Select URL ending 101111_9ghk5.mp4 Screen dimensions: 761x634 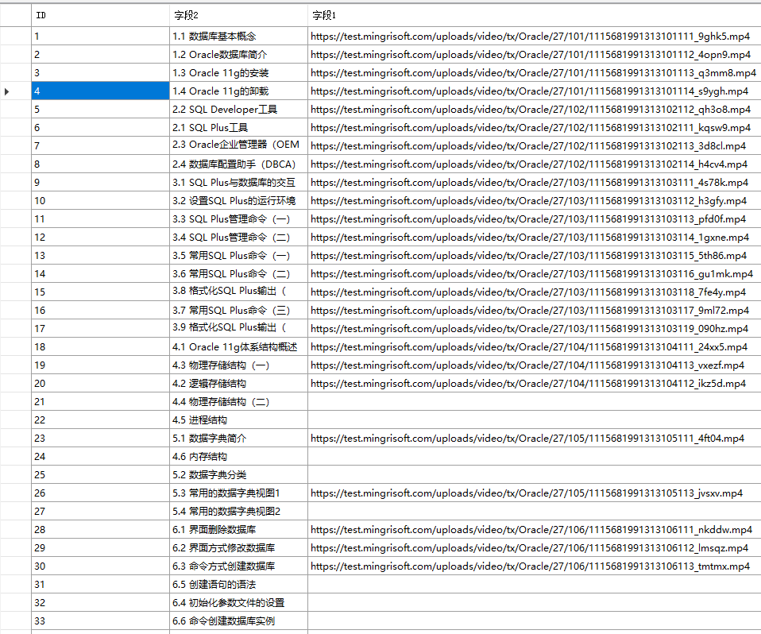click(x=535, y=37)
